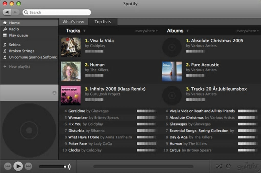Click the volume speaker icon
261x173 pixels.
69,167
